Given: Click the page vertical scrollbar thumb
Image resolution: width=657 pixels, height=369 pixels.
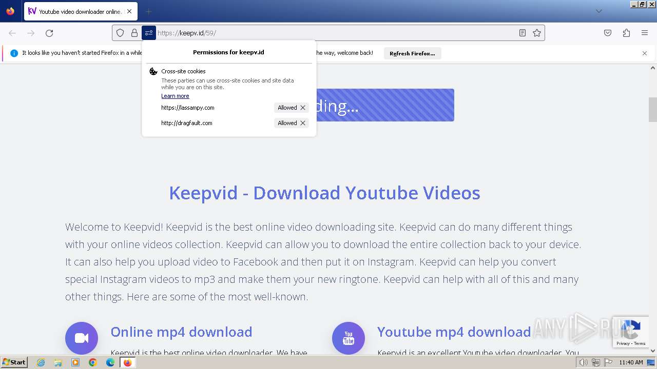Looking at the screenshot, I should (x=653, y=109).
